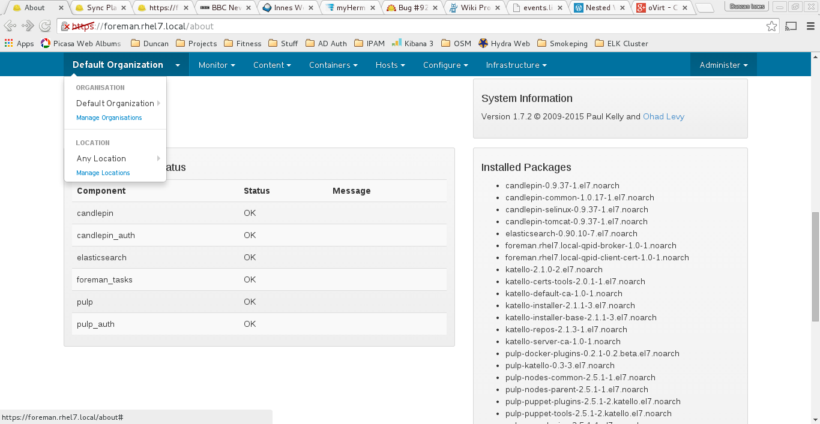Screen dimensions: 820x424
Task: Click pulp-katello-0.3-3.el7.noarch package entry
Action: pos(560,365)
